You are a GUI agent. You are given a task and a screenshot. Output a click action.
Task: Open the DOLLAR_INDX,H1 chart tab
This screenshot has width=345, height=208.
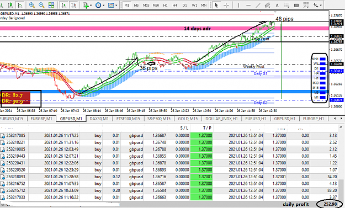click(x=221, y=119)
